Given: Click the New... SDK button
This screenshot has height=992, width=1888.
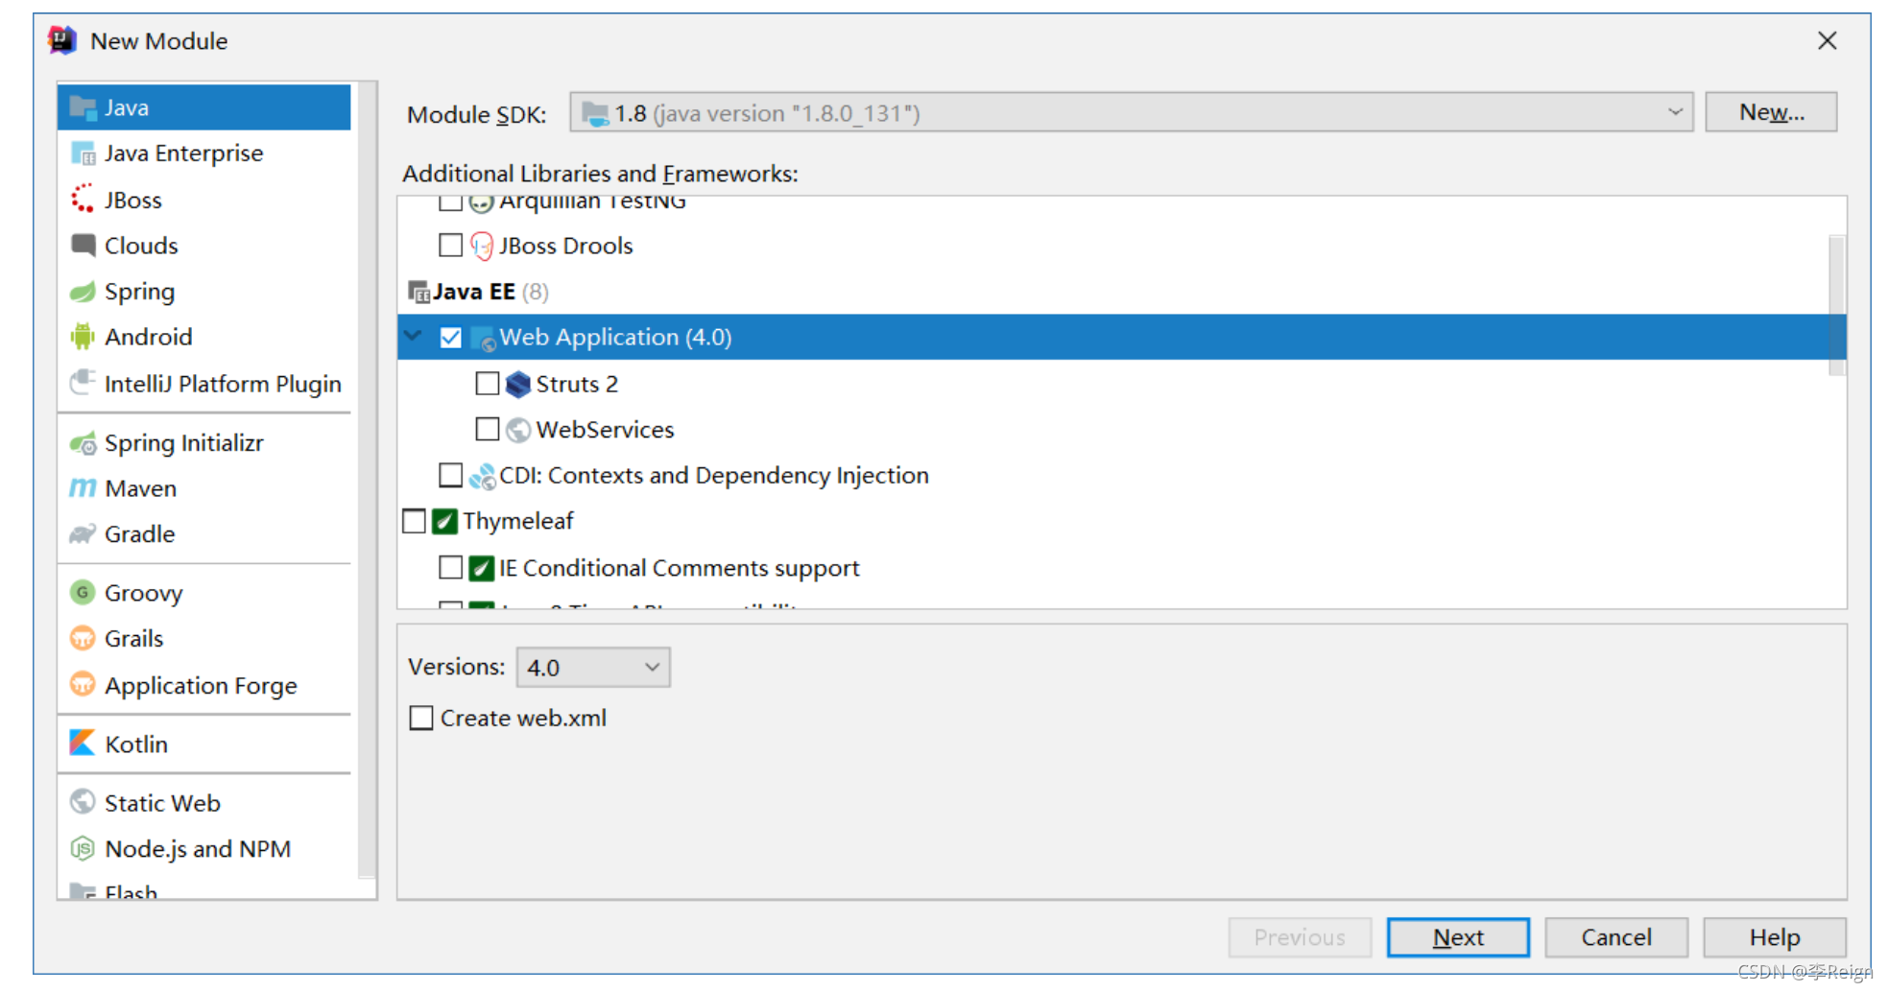Looking at the screenshot, I should (x=1771, y=112).
